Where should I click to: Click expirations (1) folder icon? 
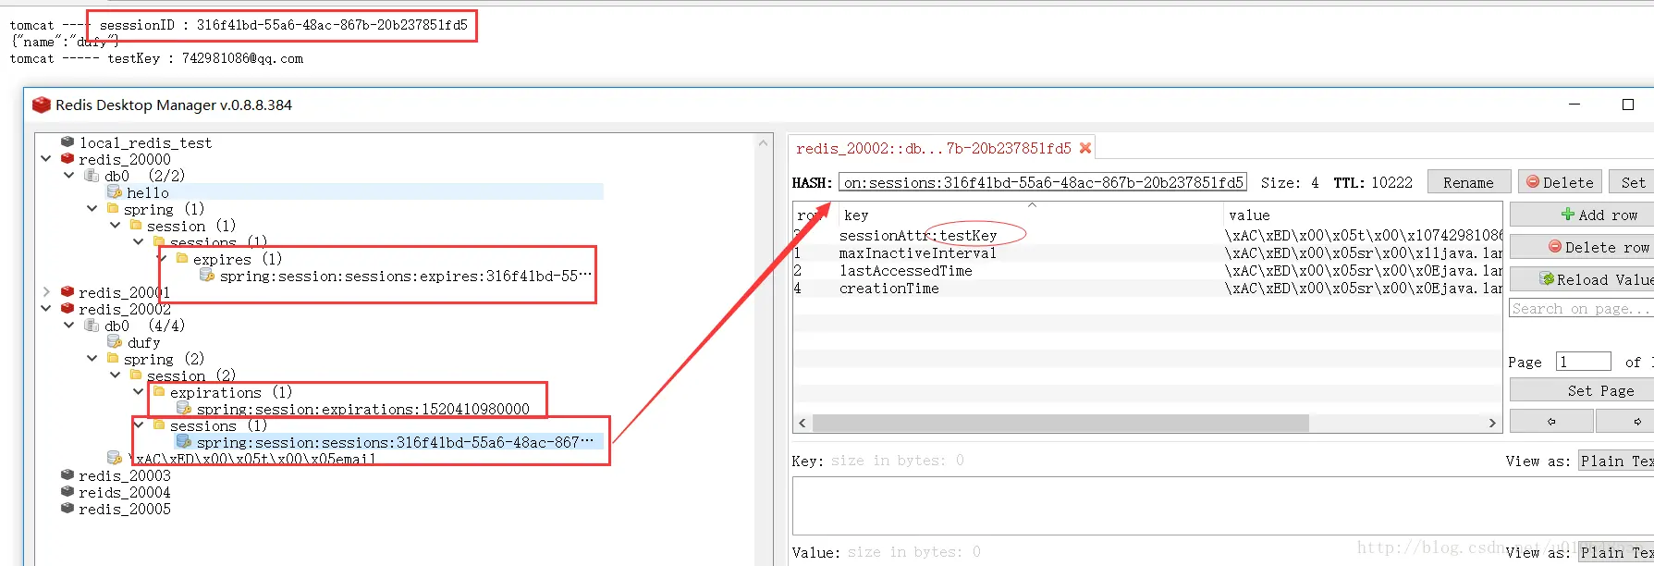tap(159, 392)
